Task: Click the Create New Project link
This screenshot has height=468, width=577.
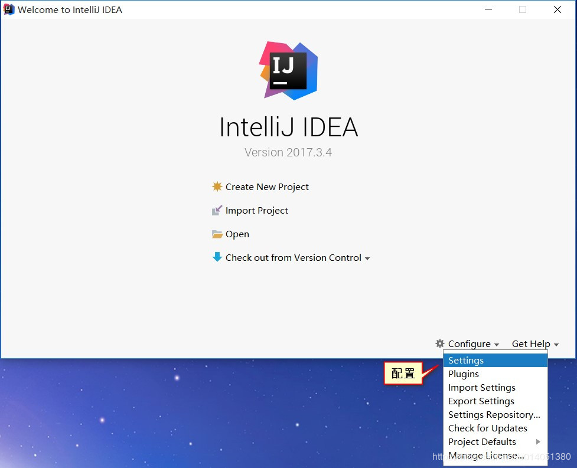Action: pyautogui.click(x=267, y=186)
